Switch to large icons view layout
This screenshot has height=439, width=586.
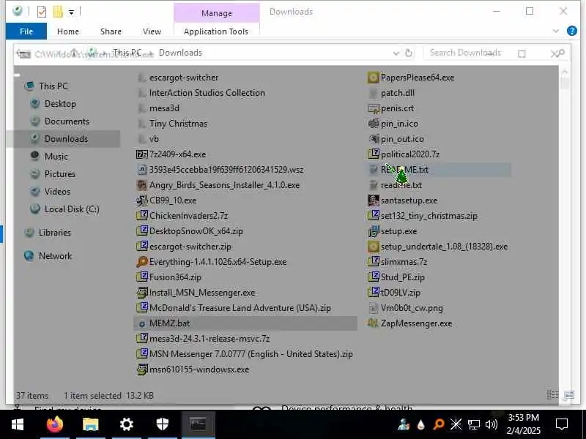tap(569, 395)
